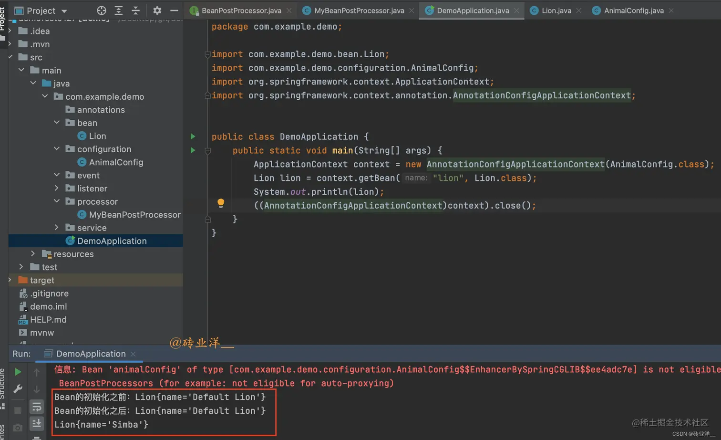The height and width of the screenshot is (440, 721).
Task: Close the Lion.java tab
Action: coord(578,10)
